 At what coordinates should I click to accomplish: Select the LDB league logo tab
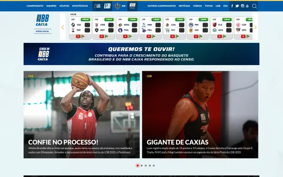[x=107, y=6]
